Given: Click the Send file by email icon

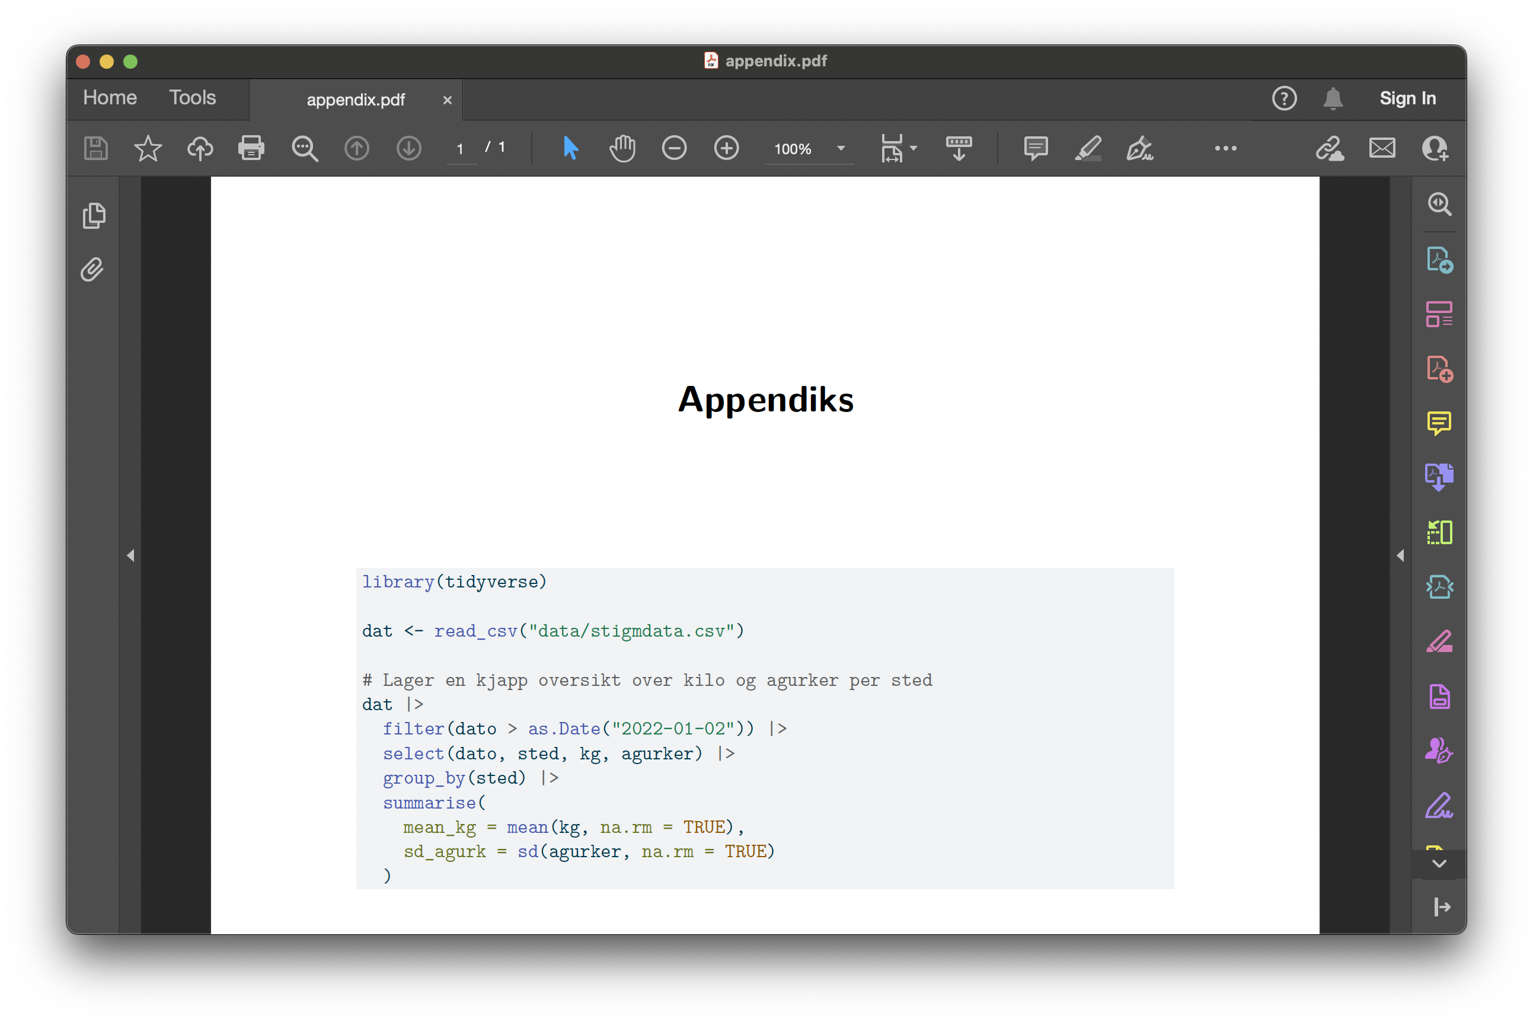Looking at the screenshot, I should [1382, 149].
